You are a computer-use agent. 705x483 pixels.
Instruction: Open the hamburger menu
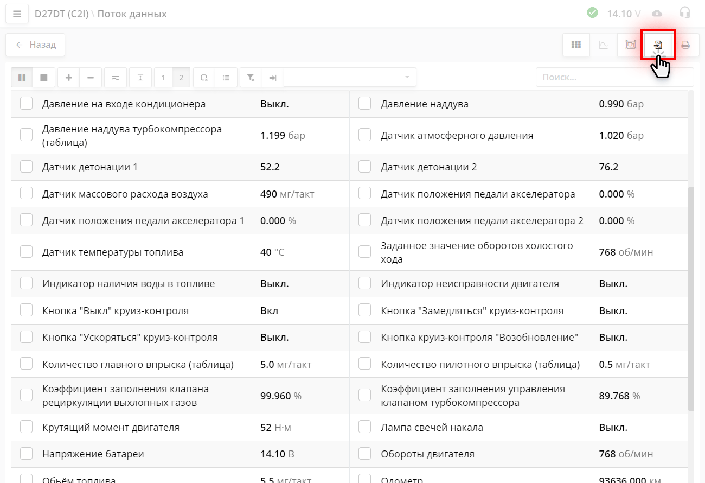(x=17, y=14)
